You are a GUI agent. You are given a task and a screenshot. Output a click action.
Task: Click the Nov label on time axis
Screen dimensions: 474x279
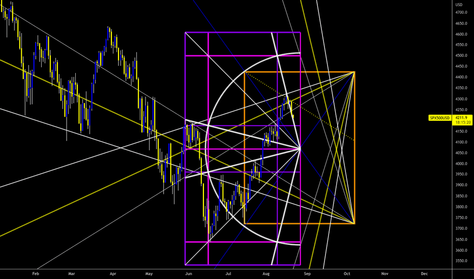point(384,274)
